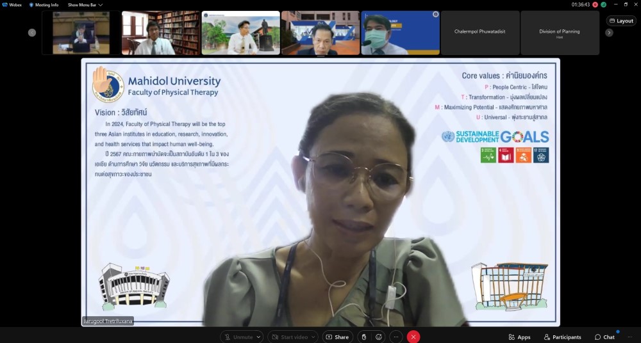Expand the Show Menu Bar chevron
Screen dimensions: 641x343
(x=101, y=4)
